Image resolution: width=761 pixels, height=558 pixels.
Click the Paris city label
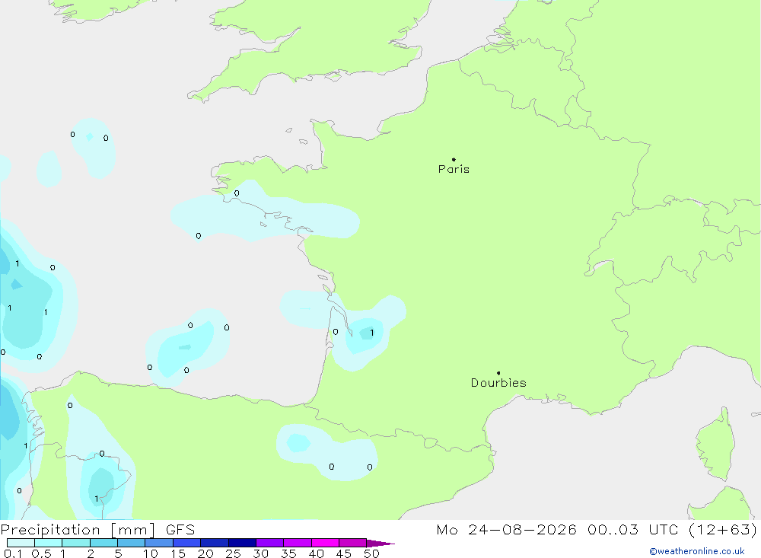(x=454, y=169)
